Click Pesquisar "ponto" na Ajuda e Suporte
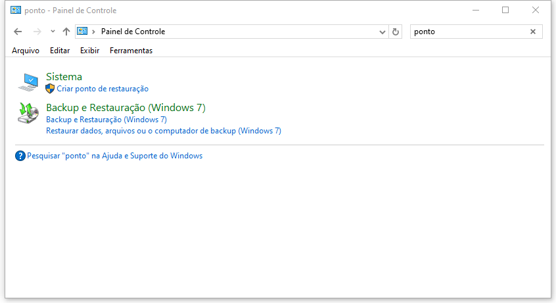 (114, 156)
